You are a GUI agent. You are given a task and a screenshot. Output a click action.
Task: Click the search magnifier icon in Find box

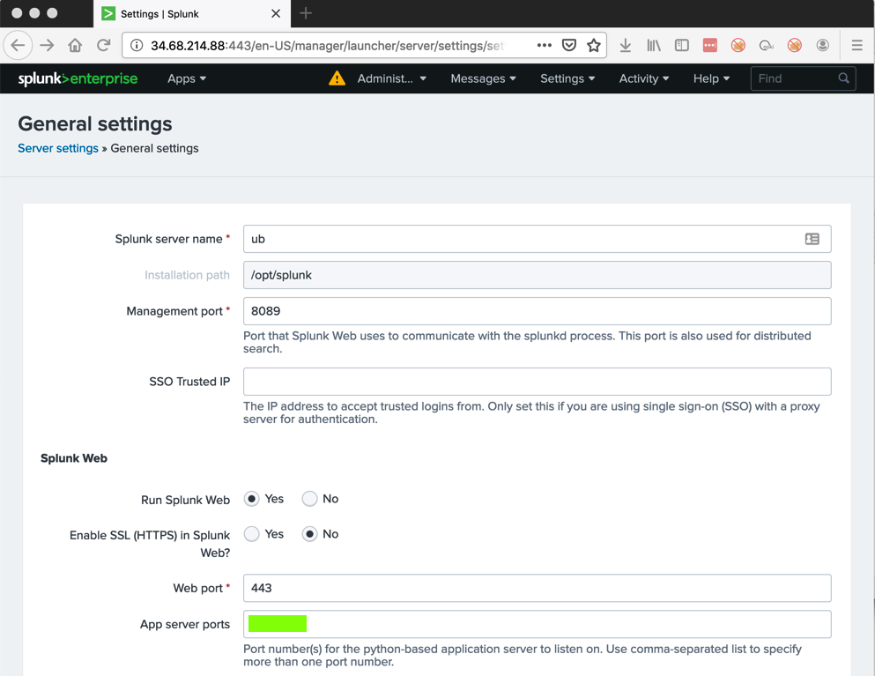pyautogui.click(x=843, y=78)
